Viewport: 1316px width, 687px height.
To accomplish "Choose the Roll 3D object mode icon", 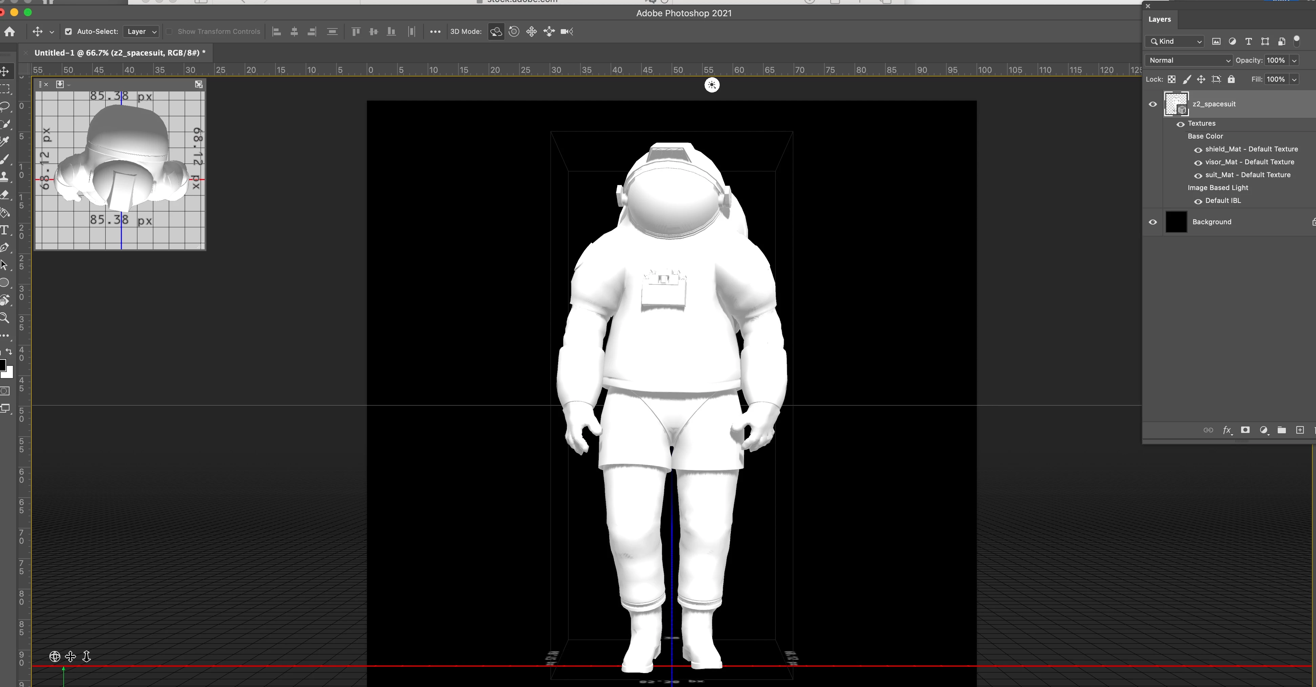I will pyautogui.click(x=514, y=32).
